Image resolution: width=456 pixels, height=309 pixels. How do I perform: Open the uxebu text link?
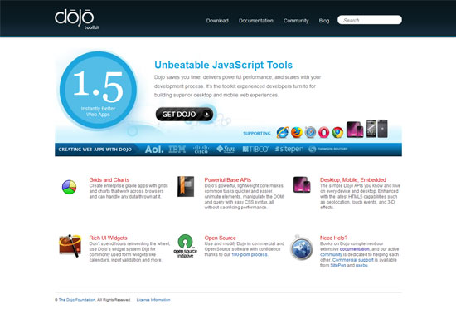[361, 265]
